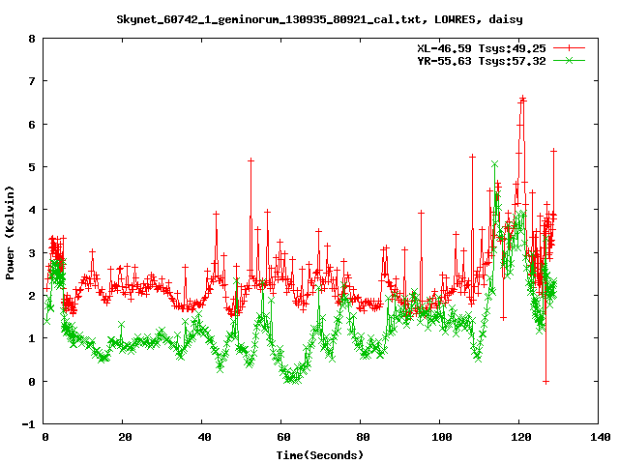Click y-axis tick label 7
Image resolution: width=619 pixels, height=464 pixels.
32,81
